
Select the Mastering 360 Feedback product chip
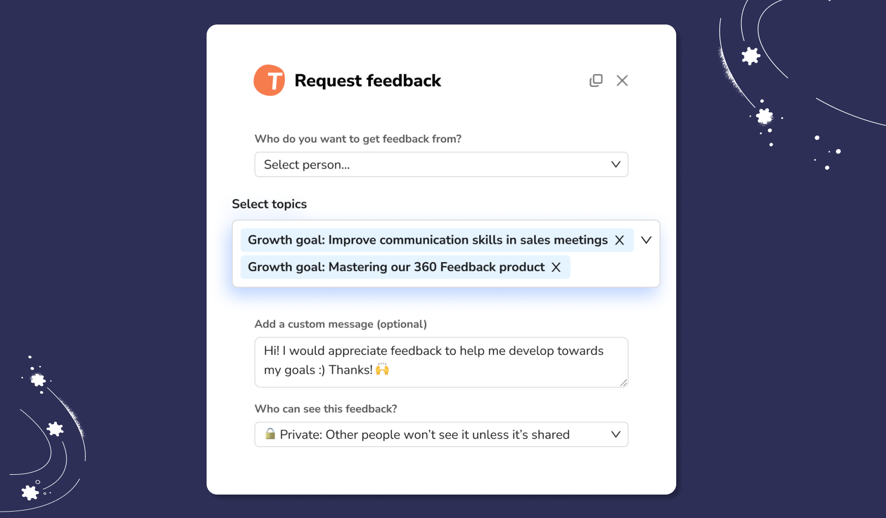[397, 267]
